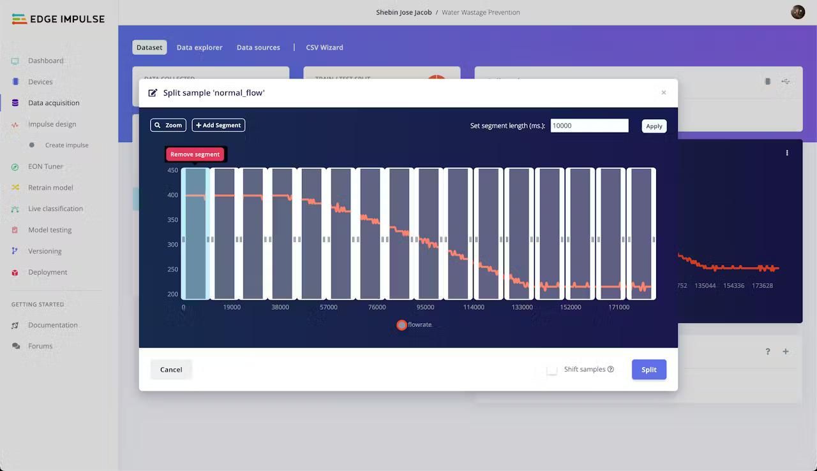Select the segment at 76000 on chart
This screenshot has height=471, width=817.
tap(370, 234)
